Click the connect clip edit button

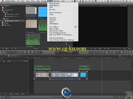pos(25,52)
